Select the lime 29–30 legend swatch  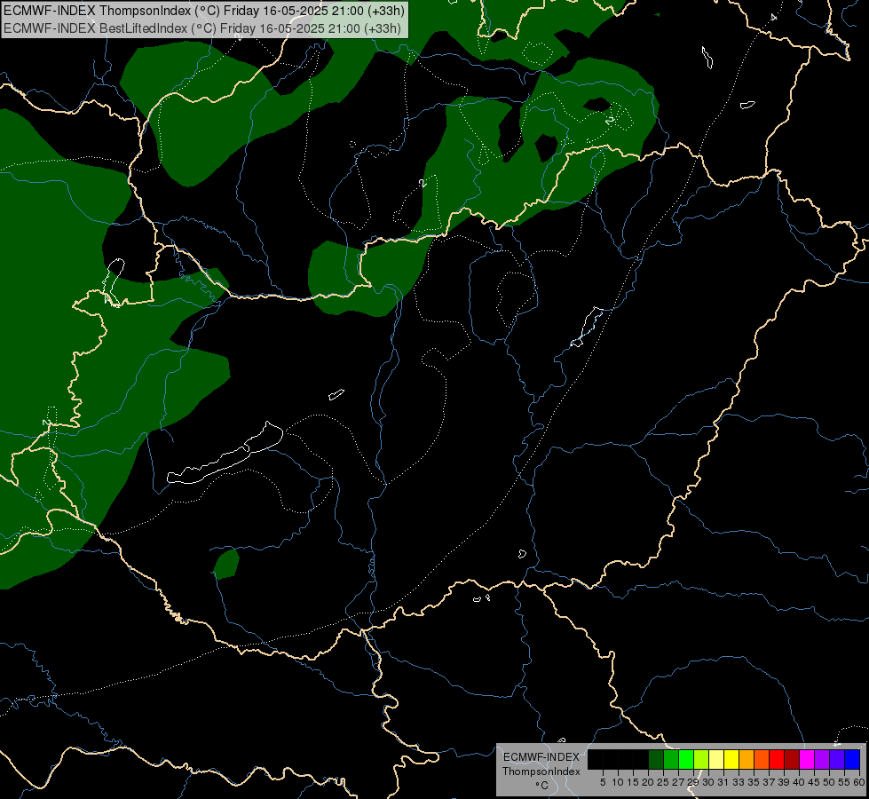[701, 759]
